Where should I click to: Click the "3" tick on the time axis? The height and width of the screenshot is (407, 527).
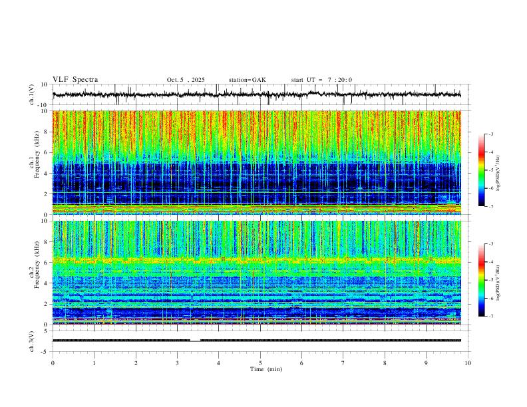[x=177, y=363]
